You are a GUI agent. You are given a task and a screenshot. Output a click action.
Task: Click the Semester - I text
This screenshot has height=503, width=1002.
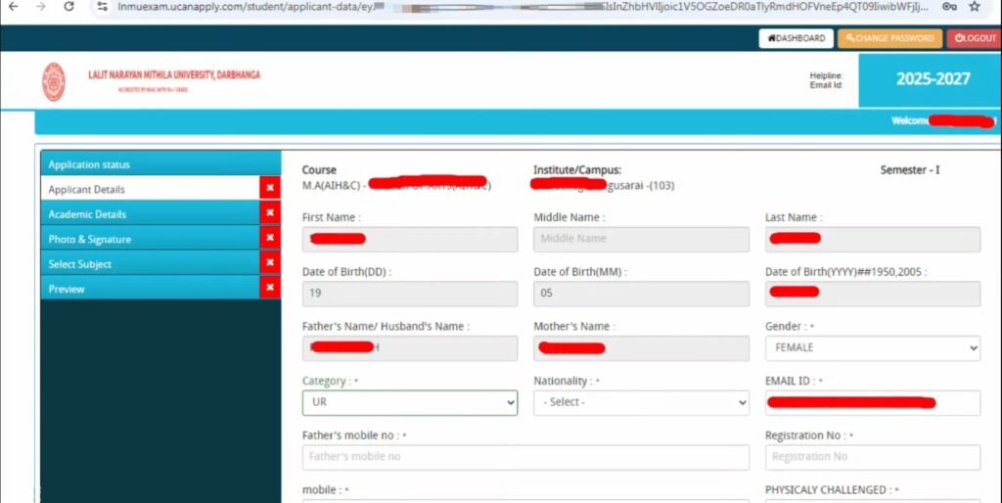[909, 170]
